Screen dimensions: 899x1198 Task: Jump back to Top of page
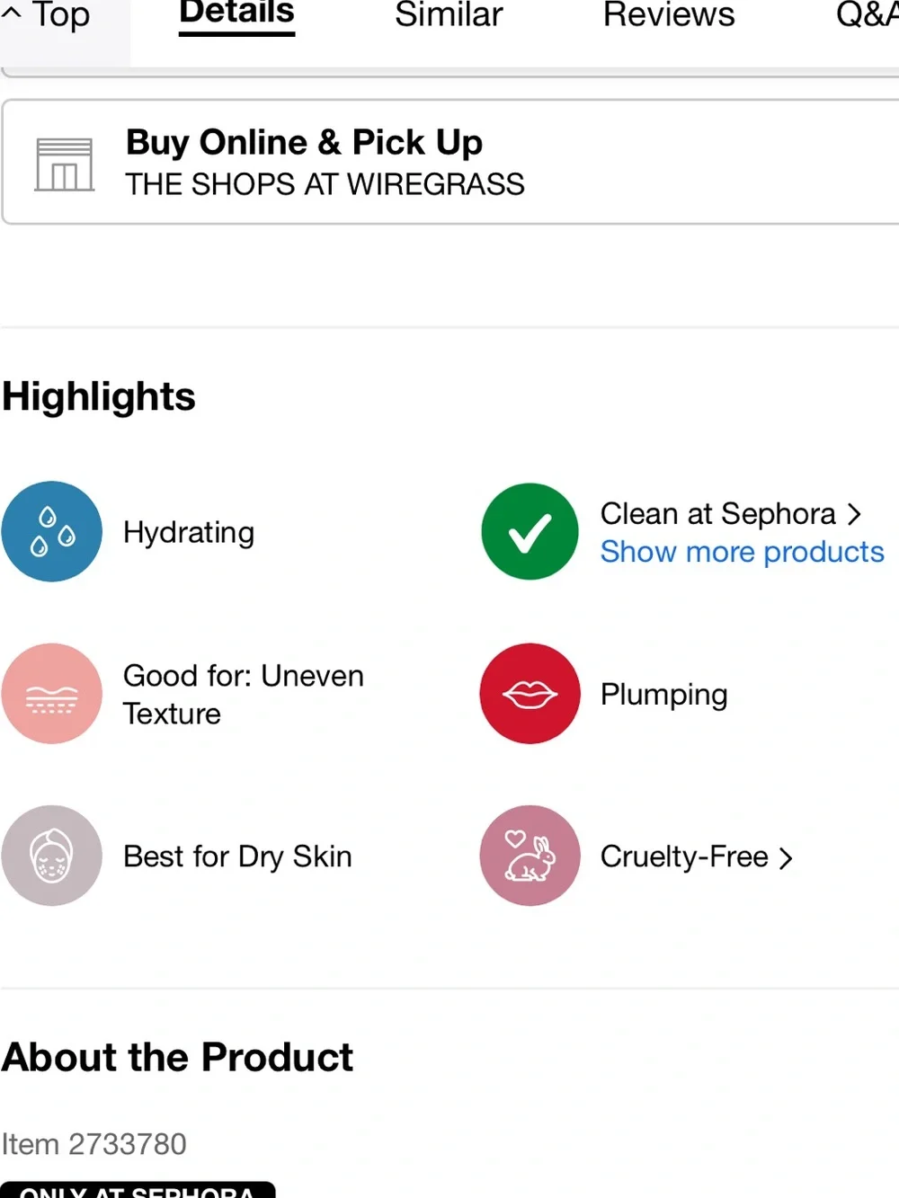(x=61, y=15)
